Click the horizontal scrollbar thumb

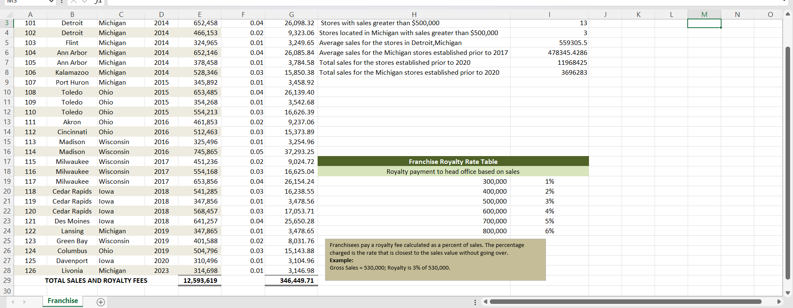coord(625,302)
